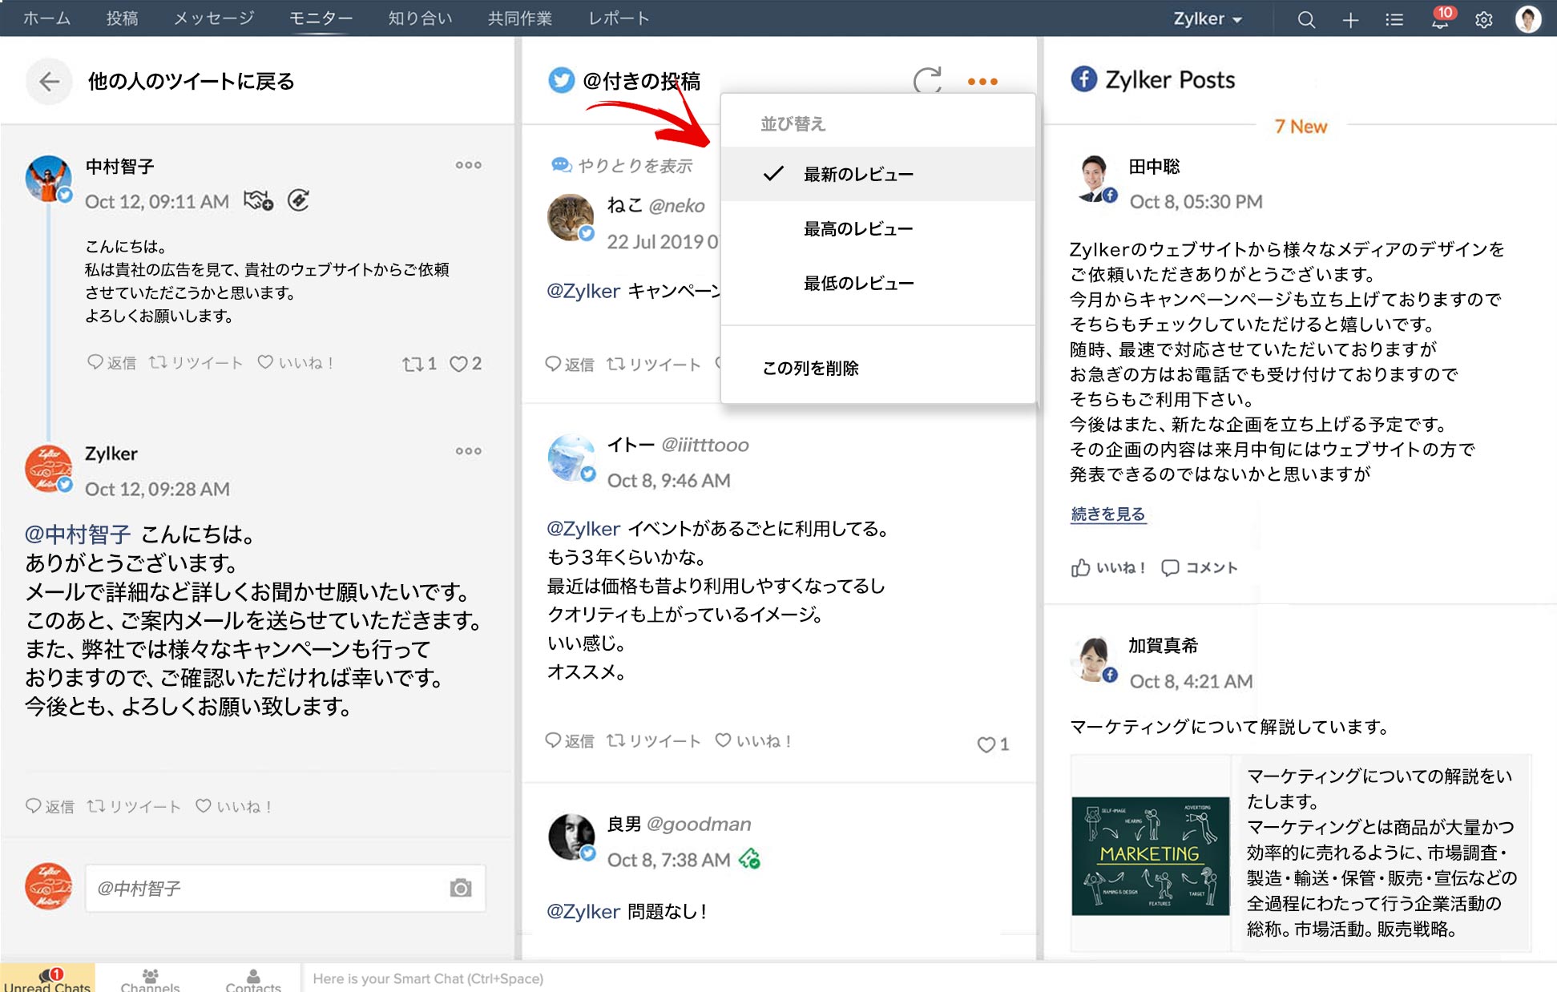Click the @中村智子 reply input field
Viewport: 1557px width, 992px height.
coord(285,888)
